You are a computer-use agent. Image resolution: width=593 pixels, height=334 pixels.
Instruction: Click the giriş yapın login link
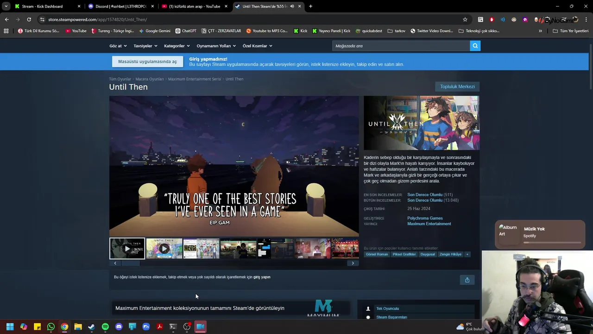(x=262, y=277)
